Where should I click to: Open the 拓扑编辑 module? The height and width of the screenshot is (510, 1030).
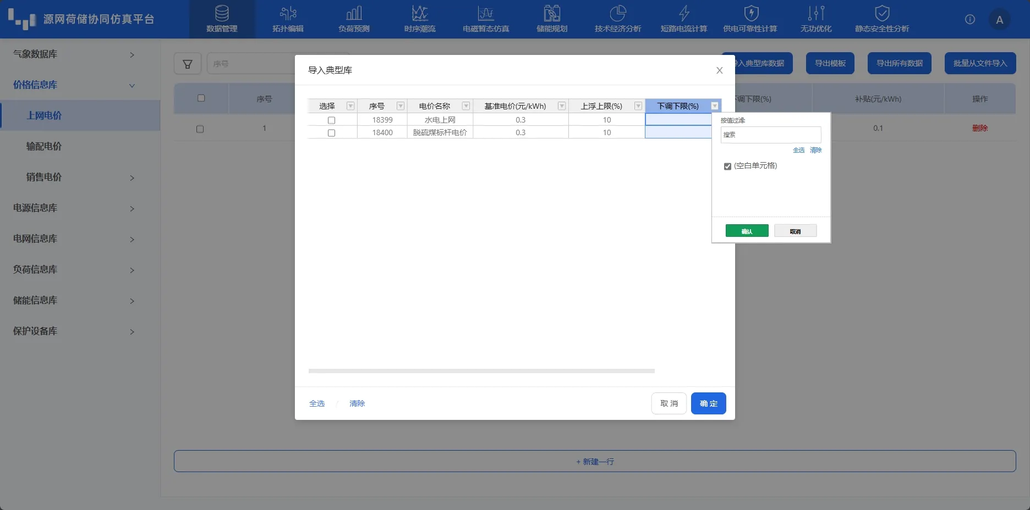288,19
